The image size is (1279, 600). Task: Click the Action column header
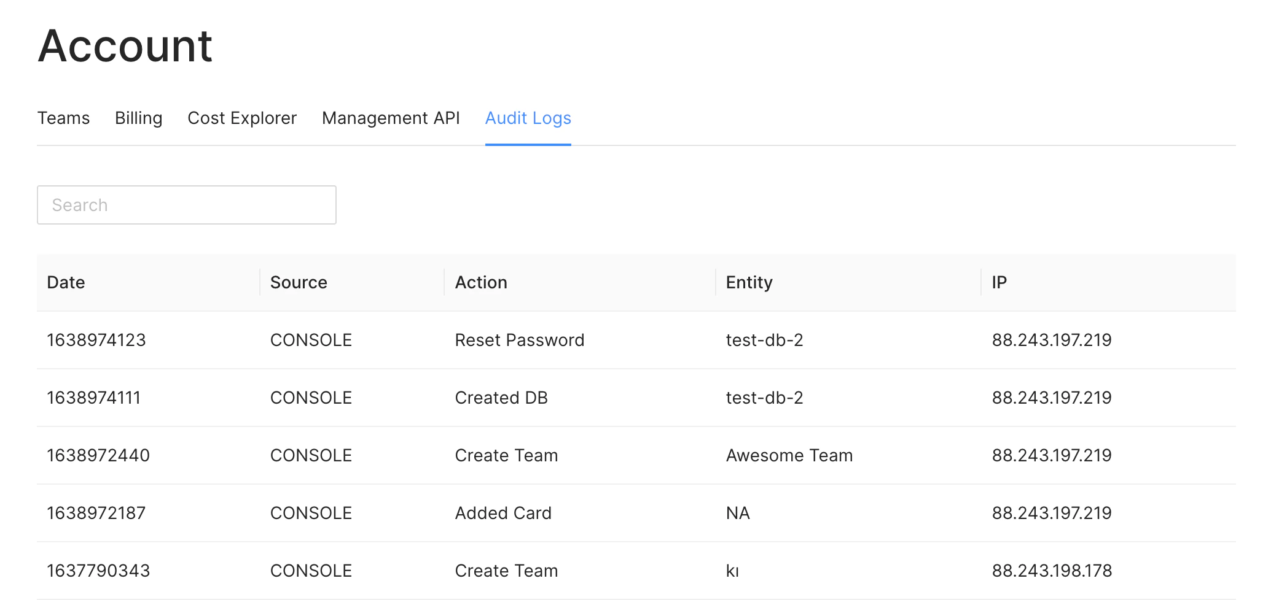481,282
